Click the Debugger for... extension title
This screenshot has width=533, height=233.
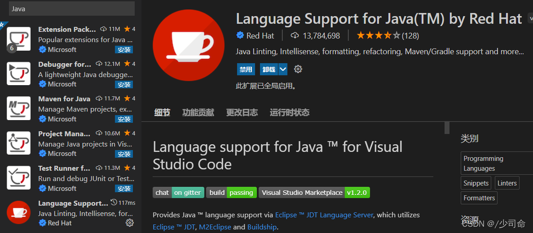[x=65, y=64]
